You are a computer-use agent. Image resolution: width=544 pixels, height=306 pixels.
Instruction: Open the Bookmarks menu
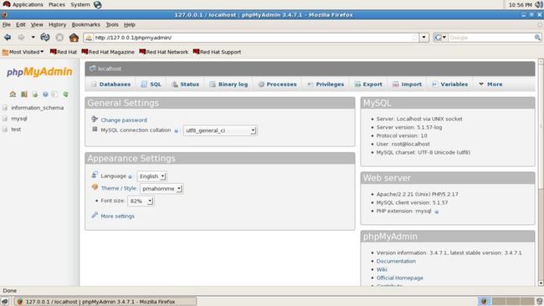(85, 24)
